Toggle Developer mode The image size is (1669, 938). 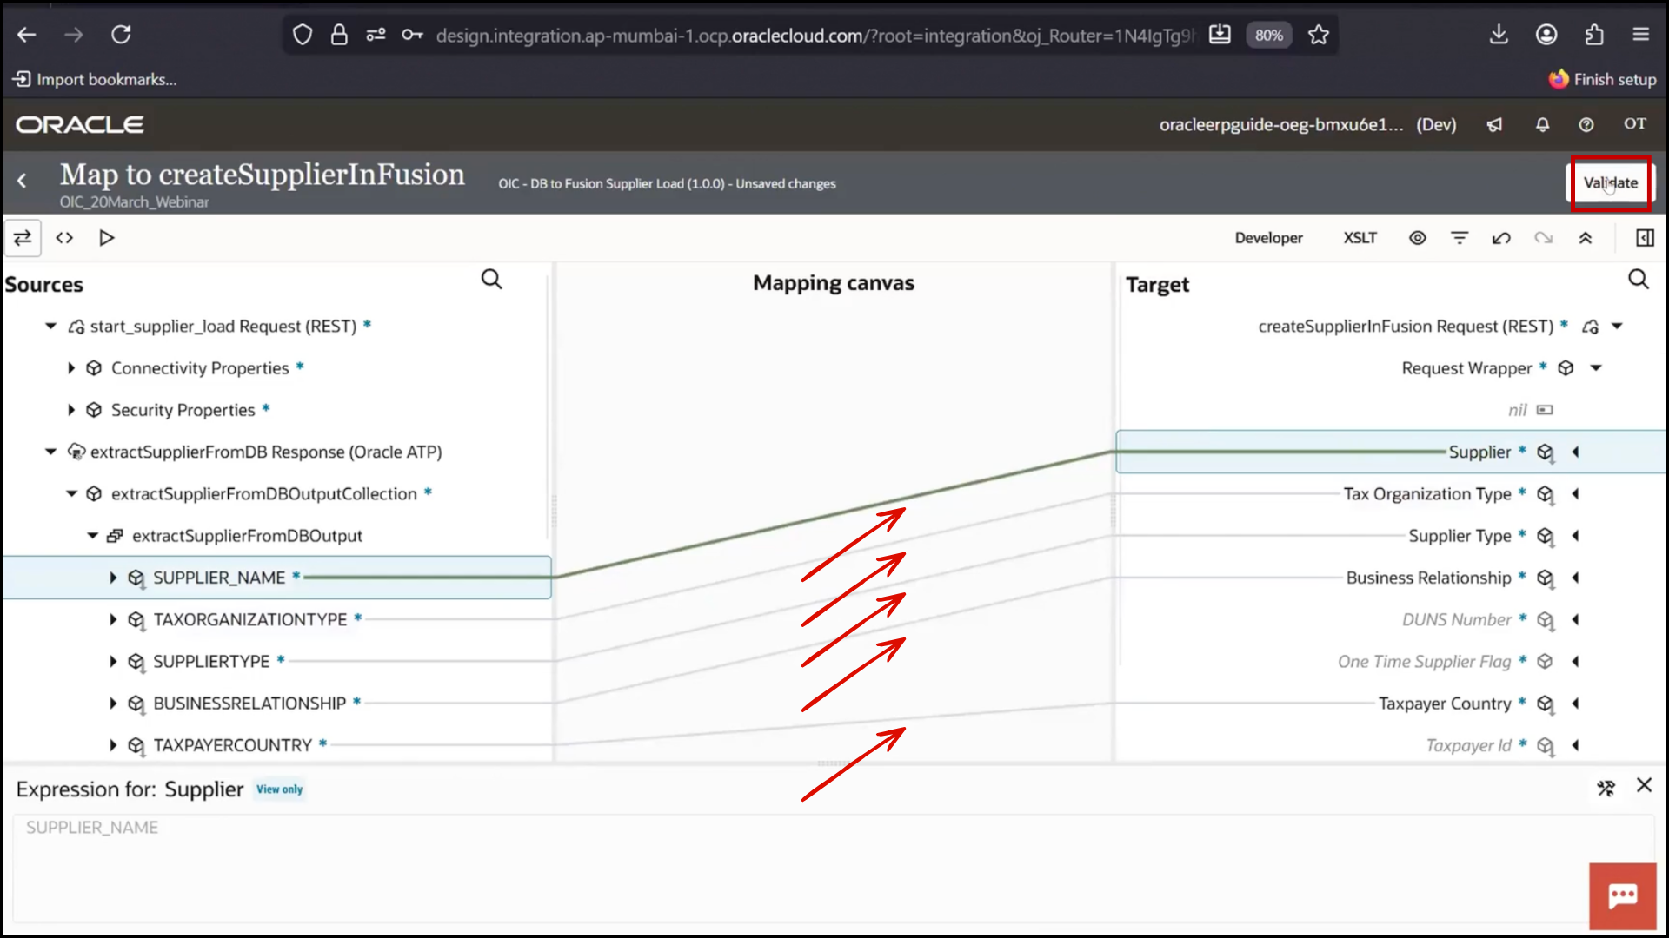tap(1268, 238)
